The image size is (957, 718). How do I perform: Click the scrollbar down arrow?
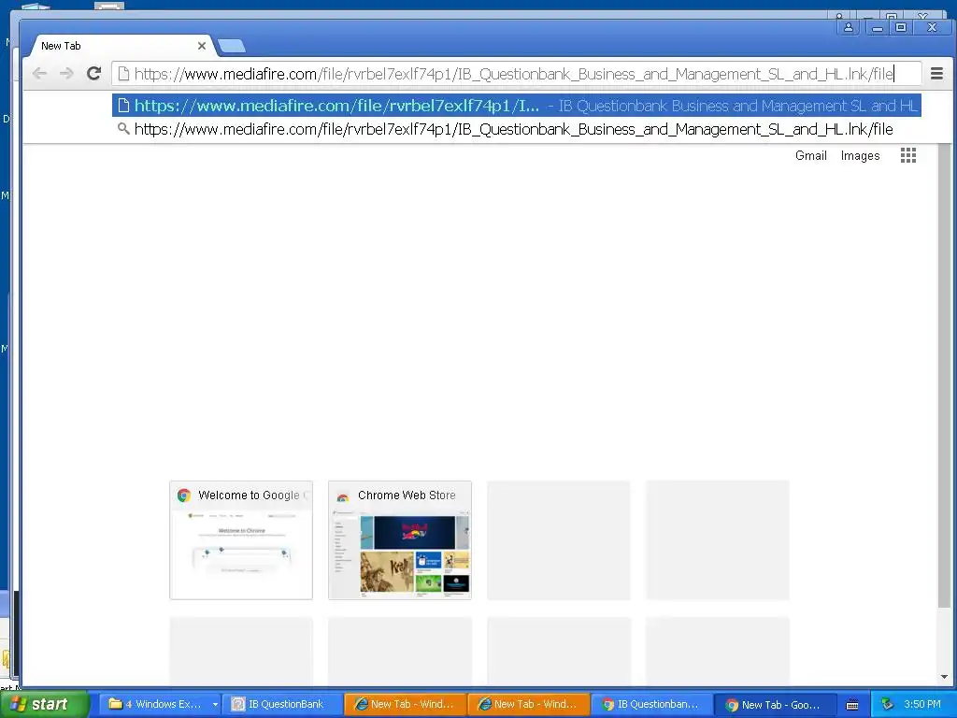point(944,677)
